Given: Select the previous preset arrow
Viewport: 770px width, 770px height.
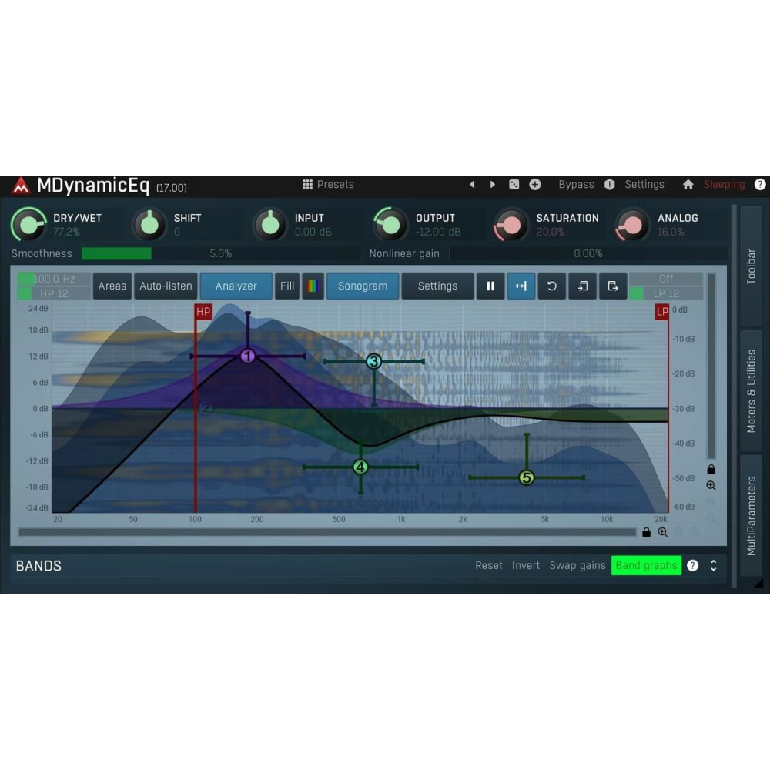Looking at the screenshot, I should [472, 185].
